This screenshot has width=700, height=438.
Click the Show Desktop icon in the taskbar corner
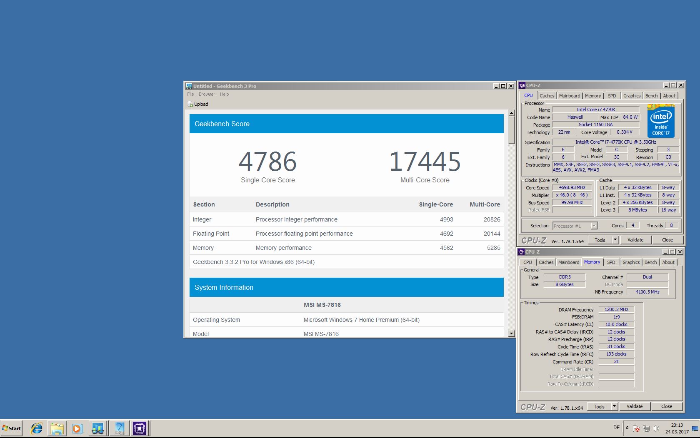click(695, 428)
